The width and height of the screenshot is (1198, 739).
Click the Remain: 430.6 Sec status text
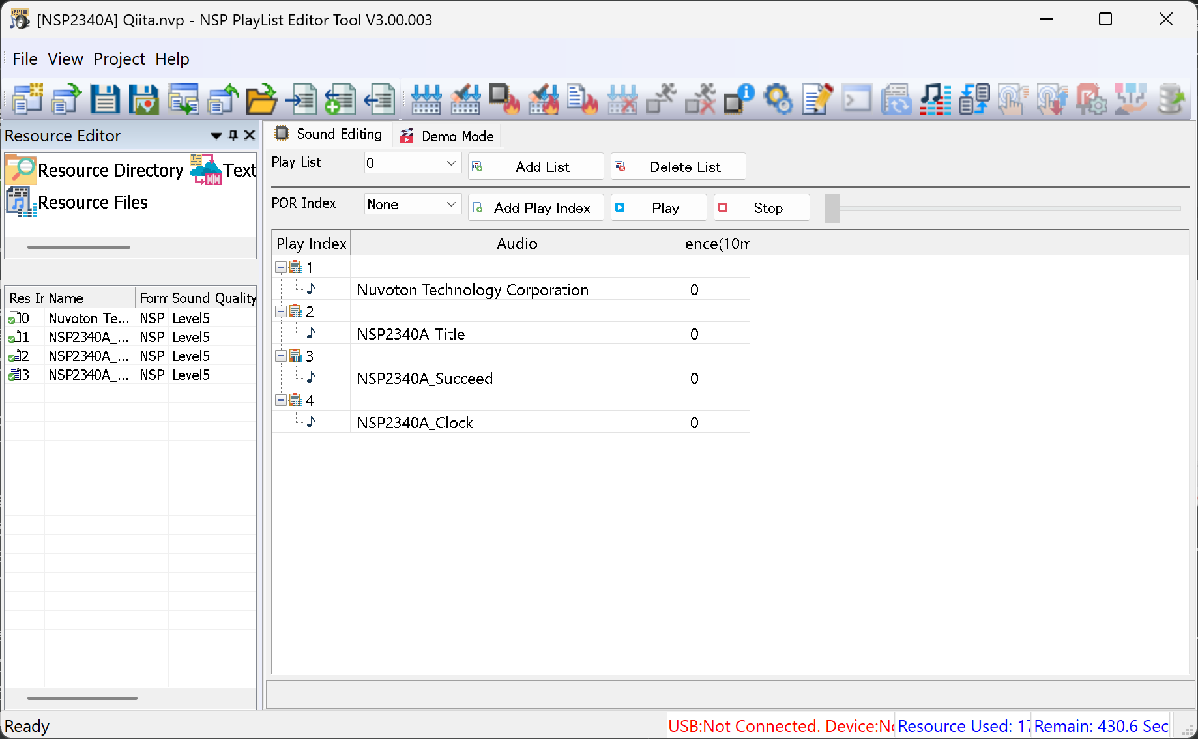pyautogui.click(x=1101, y=726)
